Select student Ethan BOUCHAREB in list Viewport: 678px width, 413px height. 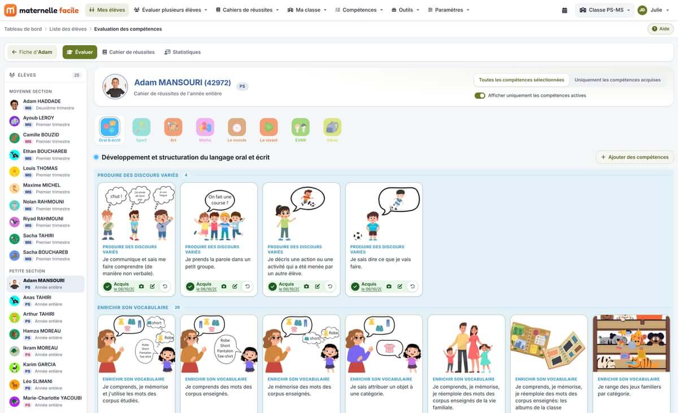click(x=46, y=155)
